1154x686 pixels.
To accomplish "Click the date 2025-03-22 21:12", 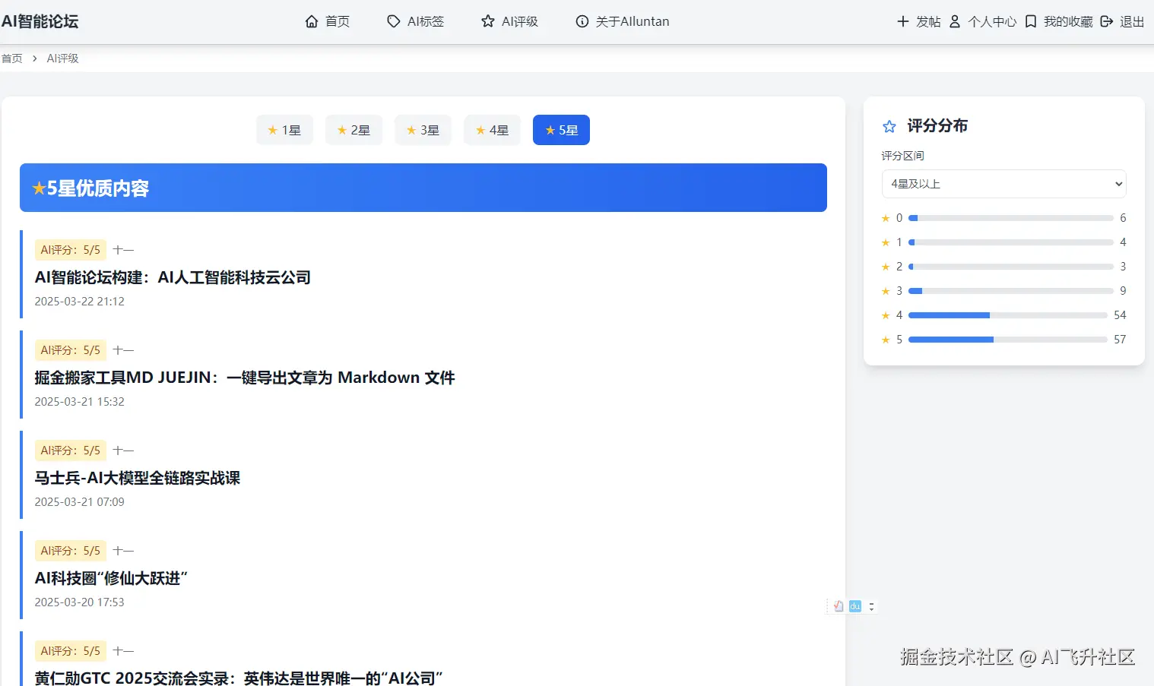I will (x=80, y=302).
